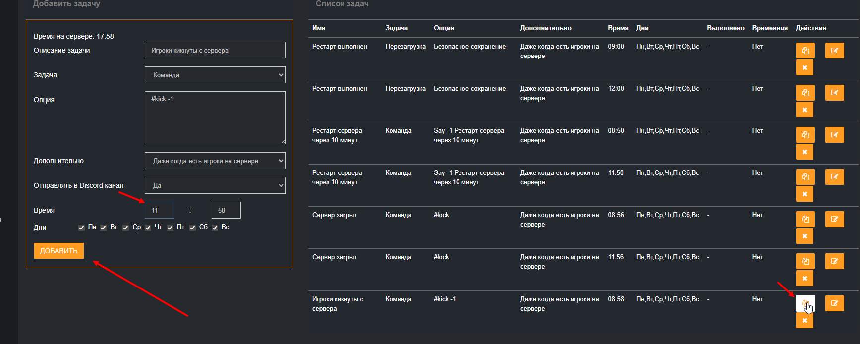Open the Задача dropdown showing 'Команда'
The width and height of the screenshot is (860, 344).
coord(215,75)
